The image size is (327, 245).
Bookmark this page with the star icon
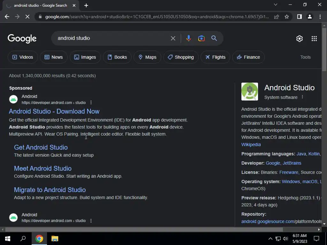[287, 17]
